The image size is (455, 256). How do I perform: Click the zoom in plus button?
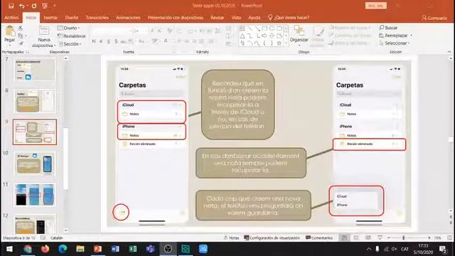[429, 238]
